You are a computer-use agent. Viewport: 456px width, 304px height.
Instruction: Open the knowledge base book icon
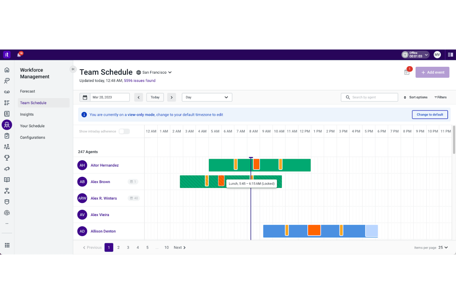[x=7, y=180]
